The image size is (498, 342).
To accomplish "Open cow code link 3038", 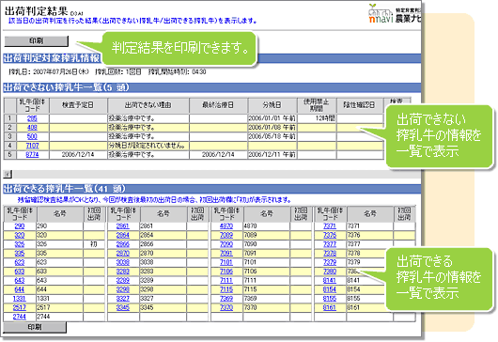I will pyautogui.click(x=122, y=262).
